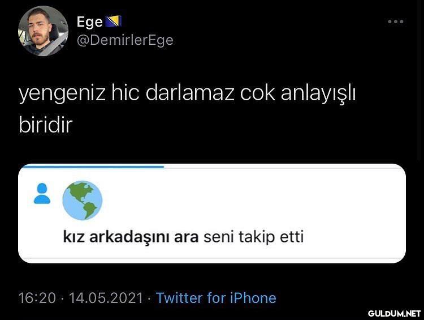Select the word anlayışlı in the tweet
Screen dimensions: 424x320
pos(318,94)
